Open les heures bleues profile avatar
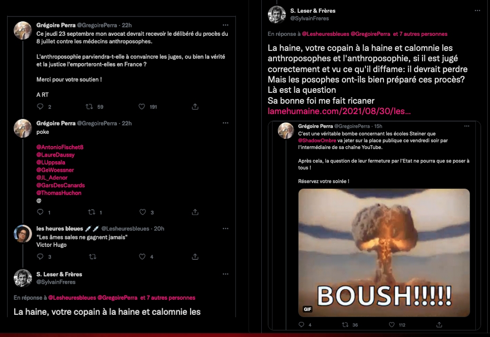Image resolution: width=490 pixels, height=337 pixels. point(23,234)
